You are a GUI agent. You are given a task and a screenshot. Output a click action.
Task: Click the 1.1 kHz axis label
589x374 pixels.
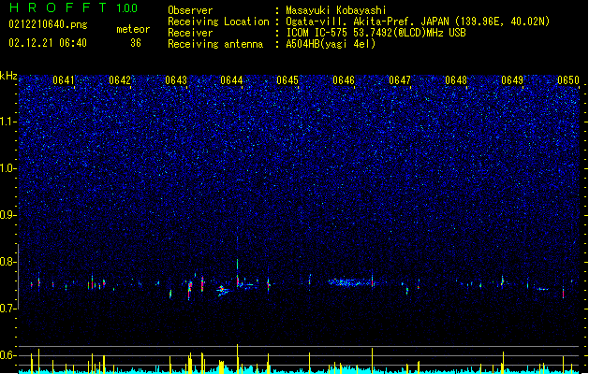click(7, 122)
